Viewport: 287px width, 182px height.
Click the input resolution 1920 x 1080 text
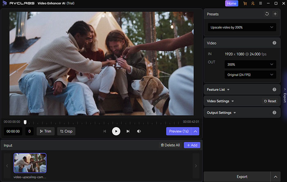click(235, 54)
